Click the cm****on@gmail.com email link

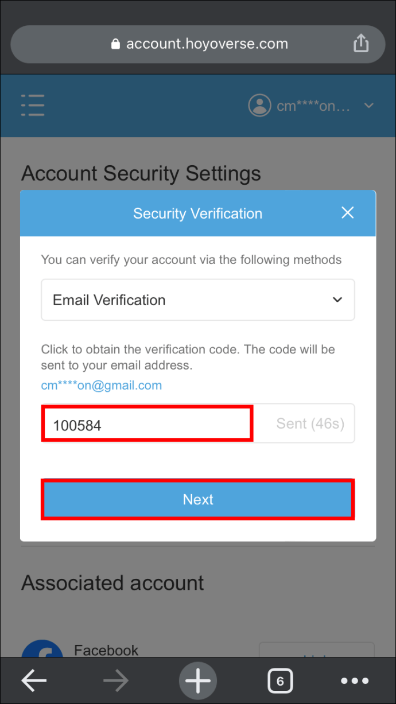click(x=101, y=386)
